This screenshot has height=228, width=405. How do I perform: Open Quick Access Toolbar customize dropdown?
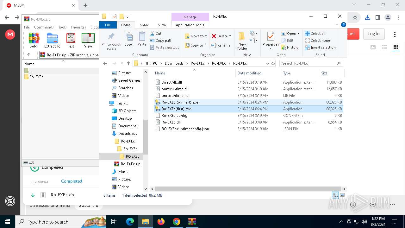pos(127,16)
